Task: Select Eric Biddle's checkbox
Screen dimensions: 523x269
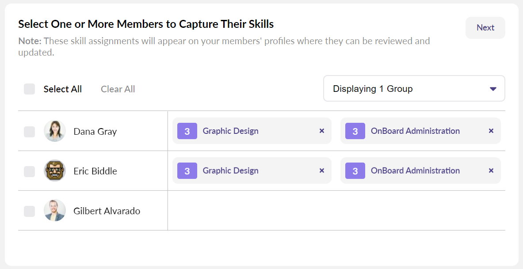Action: coord(30,171)
